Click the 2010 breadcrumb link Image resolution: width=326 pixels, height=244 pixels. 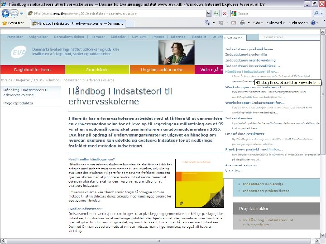point(38,80)
